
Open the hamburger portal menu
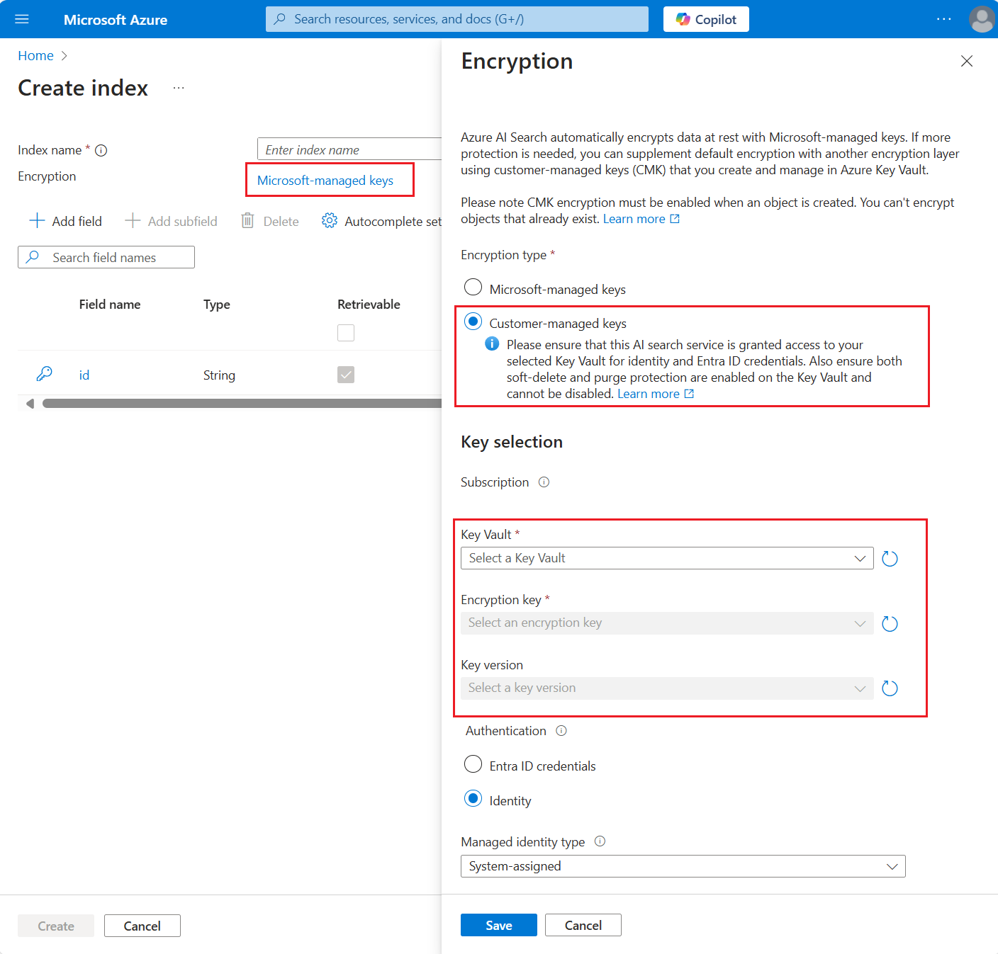pos(22,19)
